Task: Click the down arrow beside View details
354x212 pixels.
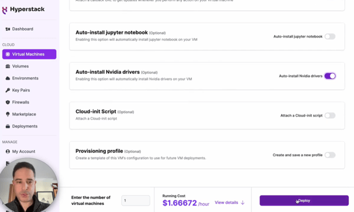Action: pos(243,203)
